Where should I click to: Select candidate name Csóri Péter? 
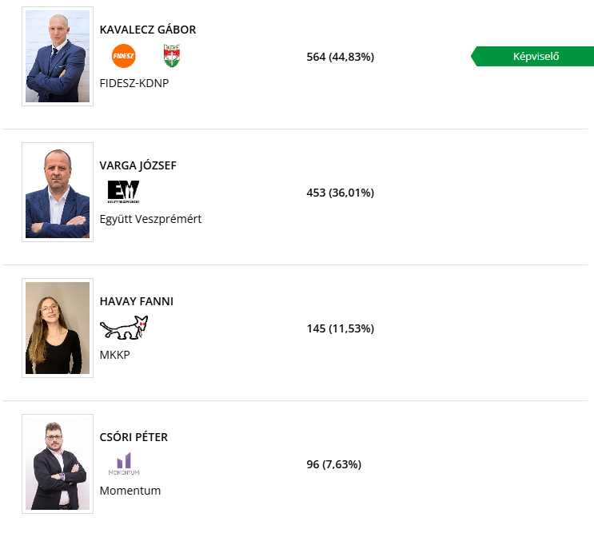[x=134, y=437]
